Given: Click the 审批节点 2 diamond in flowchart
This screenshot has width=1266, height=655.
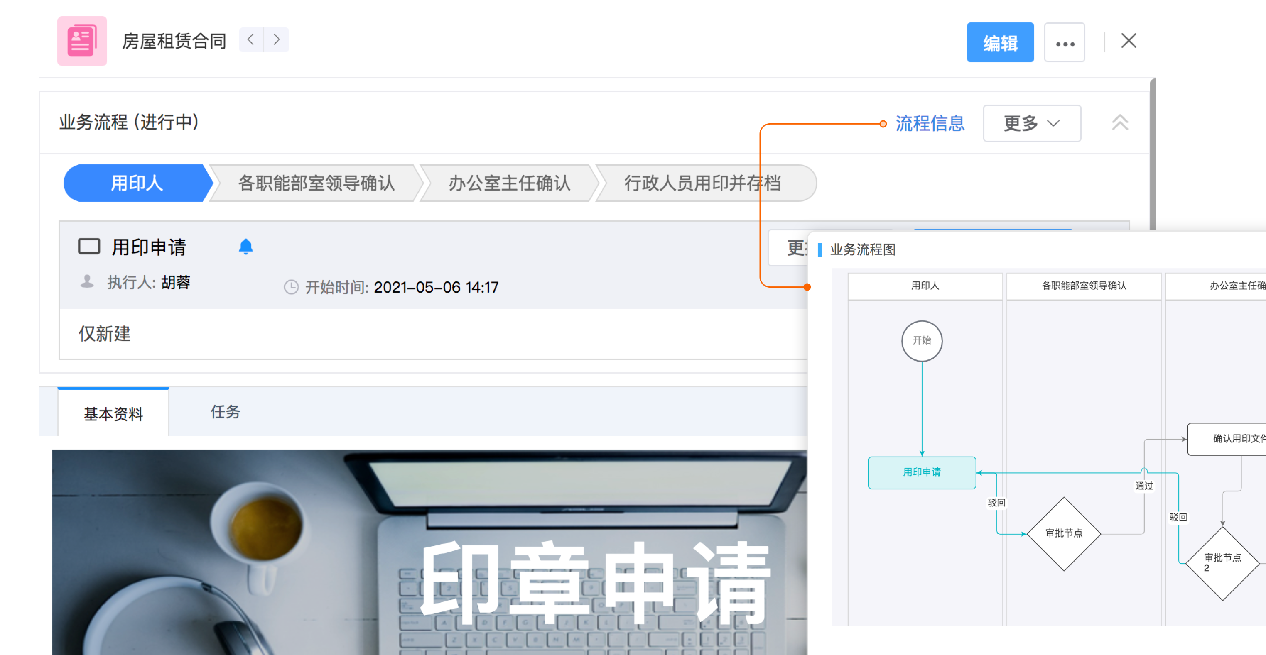Looking at the screenshot, I should (x=1222, y=563).
